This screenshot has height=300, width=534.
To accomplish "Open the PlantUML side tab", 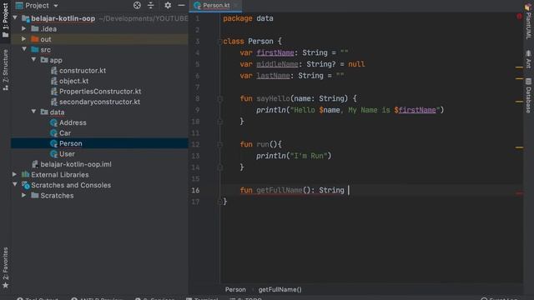I will [528, 21].
